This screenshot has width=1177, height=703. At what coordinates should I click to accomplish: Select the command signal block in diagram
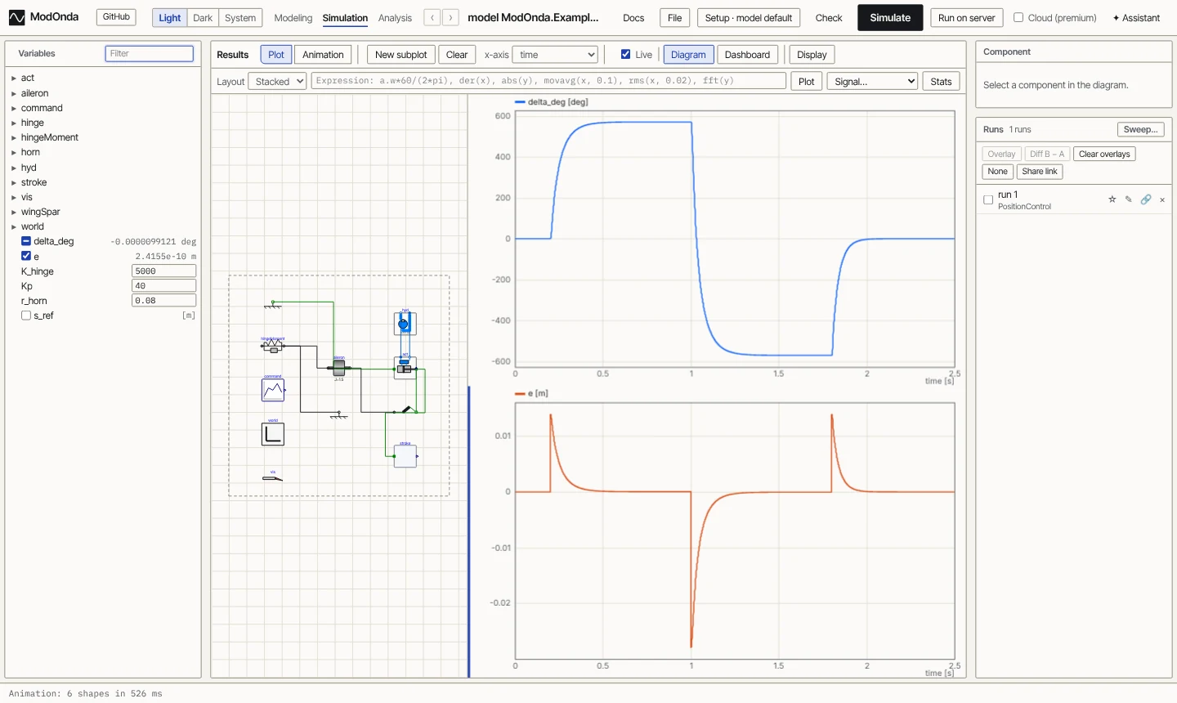coord(273,390)
